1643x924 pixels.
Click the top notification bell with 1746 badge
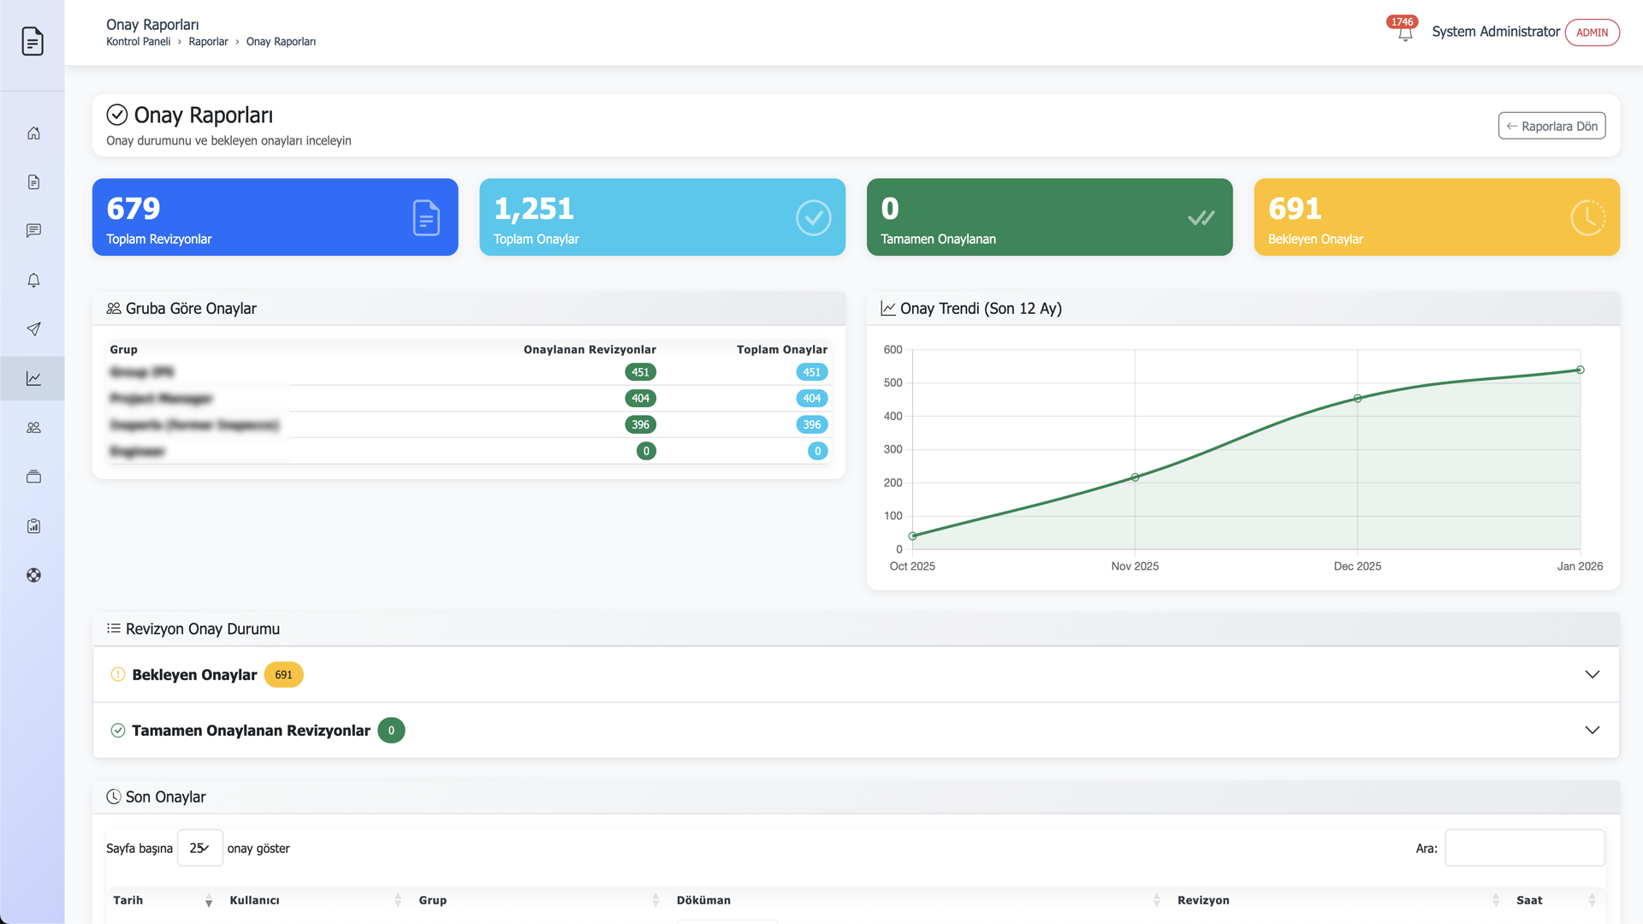click(1404, 33)
